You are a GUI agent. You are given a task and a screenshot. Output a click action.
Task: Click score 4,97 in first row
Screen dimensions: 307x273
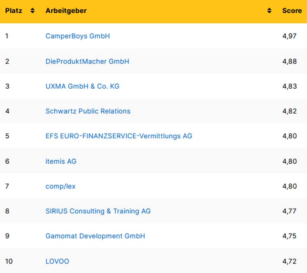pyautogui.click(x=289, y=36)
